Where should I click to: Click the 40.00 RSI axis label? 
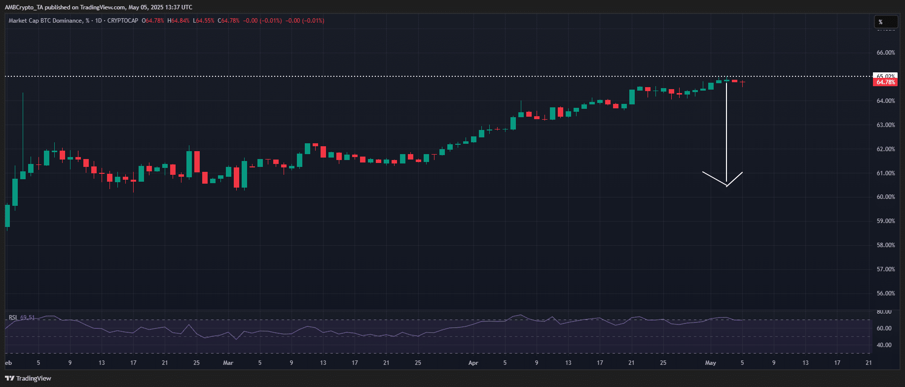point(884,345)
